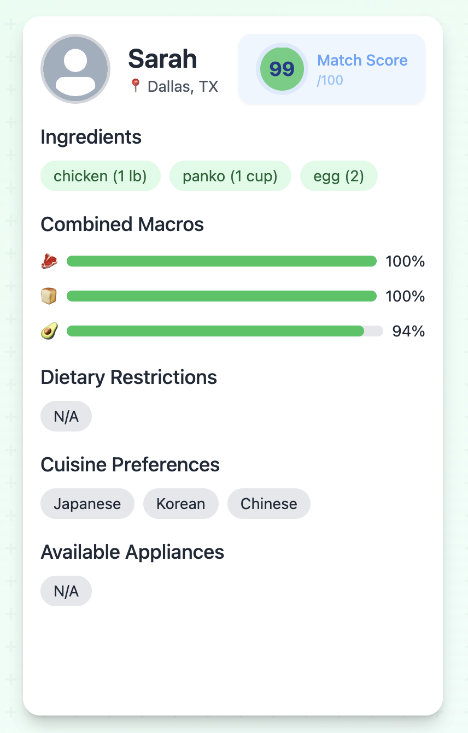This screenshot has width=468, height=733.
Task: Click the bread carbs macro icon
Action: pos(49,296)
